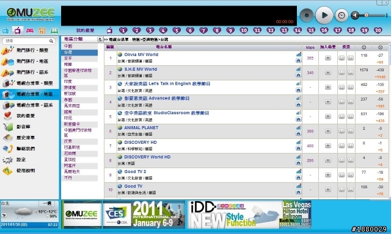This screenshot has width=391, height=234.
Task: Add Olivia MV World to favorites
Action: tap(328, 58)
